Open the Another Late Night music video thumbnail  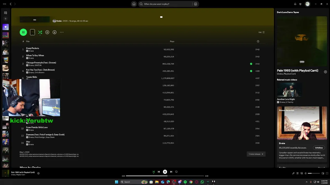289,89
